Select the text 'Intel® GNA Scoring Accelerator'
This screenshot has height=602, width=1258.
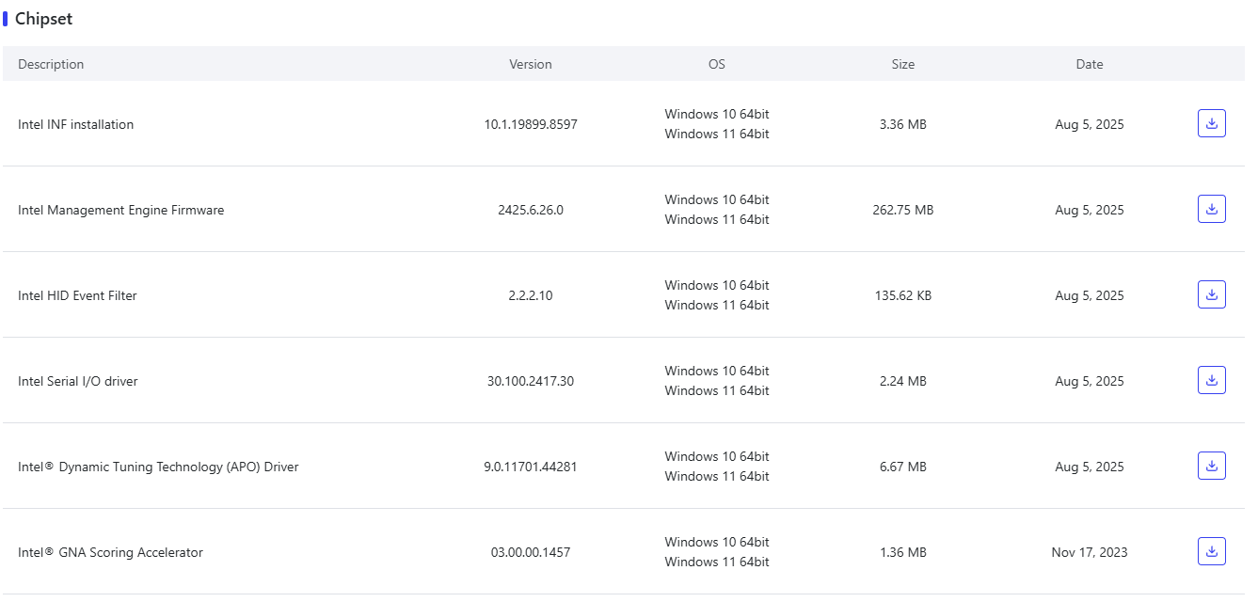pos(110,552)
